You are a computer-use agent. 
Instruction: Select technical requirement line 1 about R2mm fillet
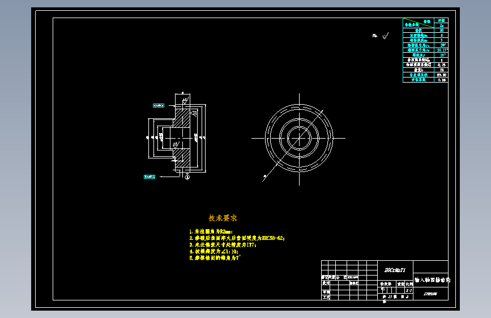click(x=211, y=231)
